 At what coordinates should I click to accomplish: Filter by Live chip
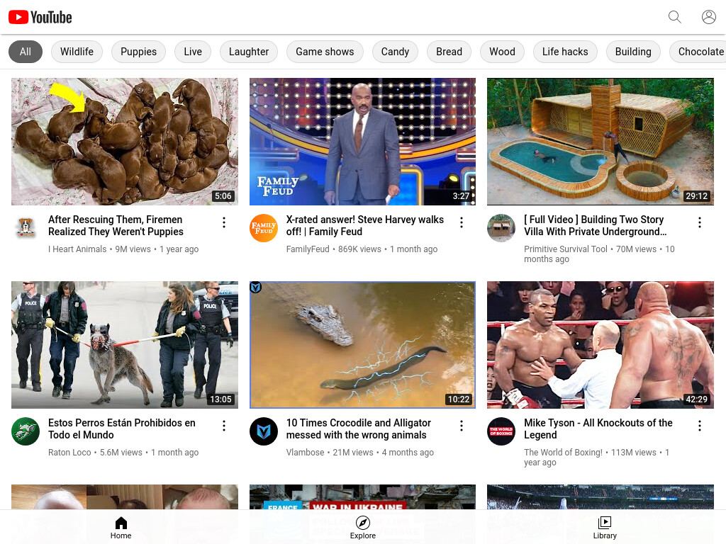coord(193,52)
